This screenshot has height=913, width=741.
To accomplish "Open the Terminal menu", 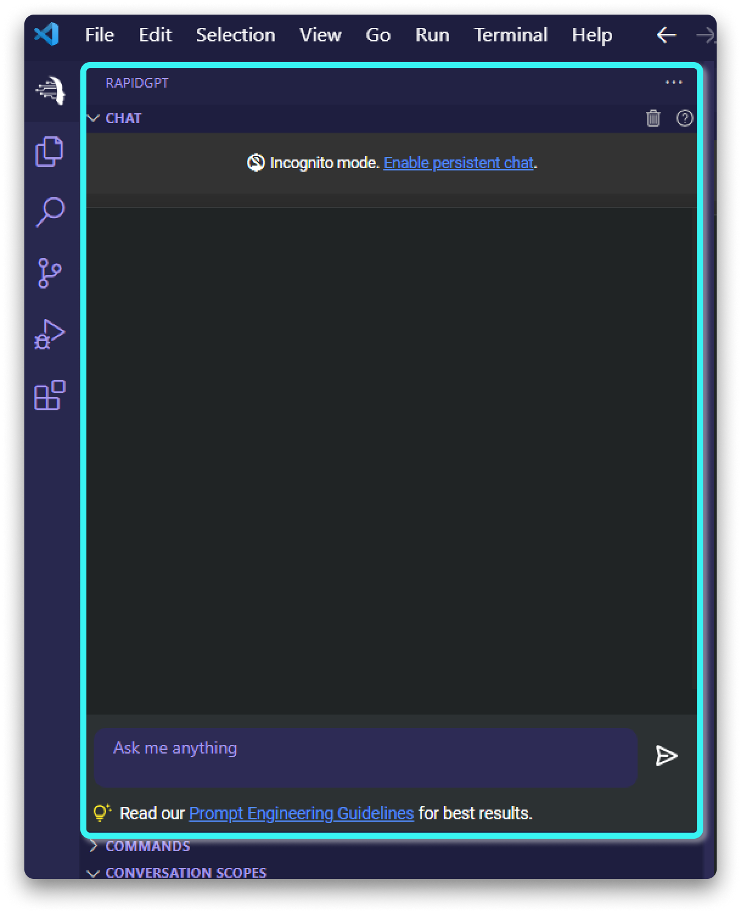I will (510, 35).
